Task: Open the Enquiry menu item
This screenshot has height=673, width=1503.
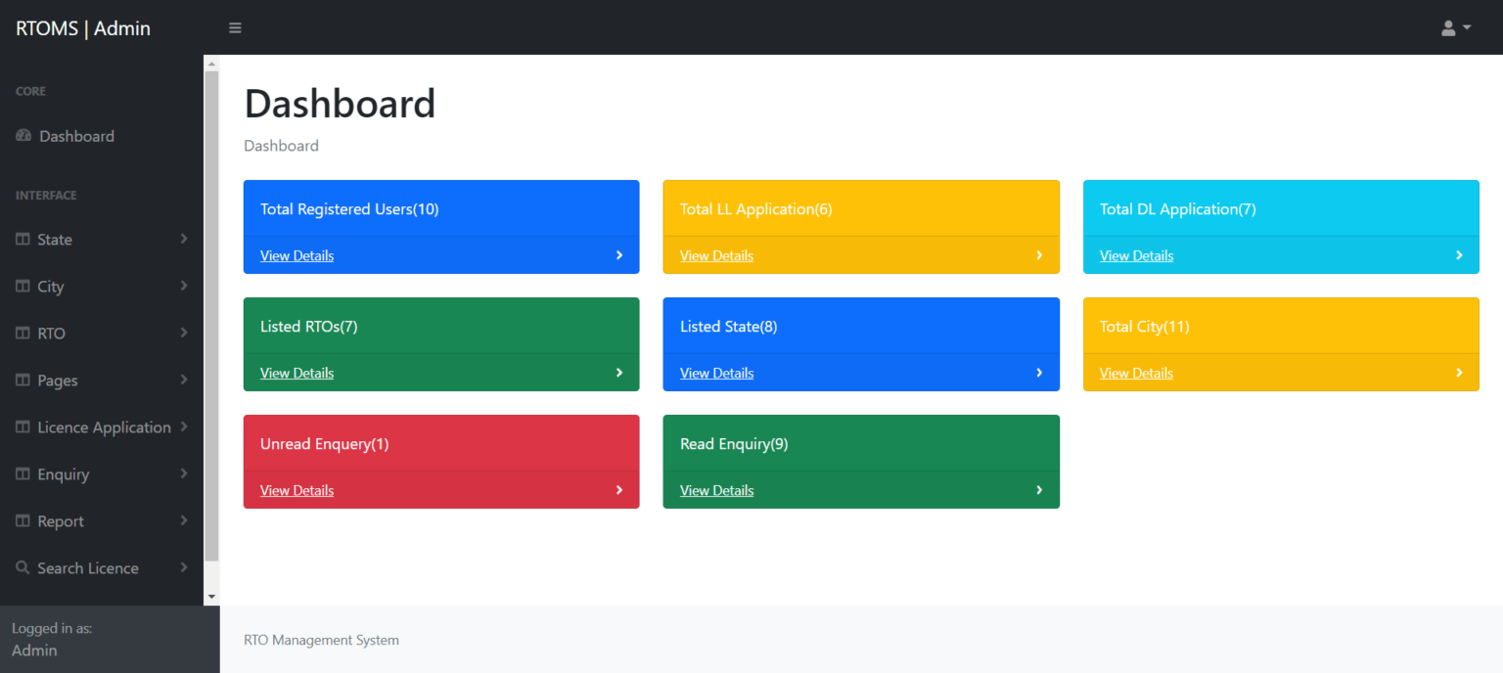Action: click(62, 473)
